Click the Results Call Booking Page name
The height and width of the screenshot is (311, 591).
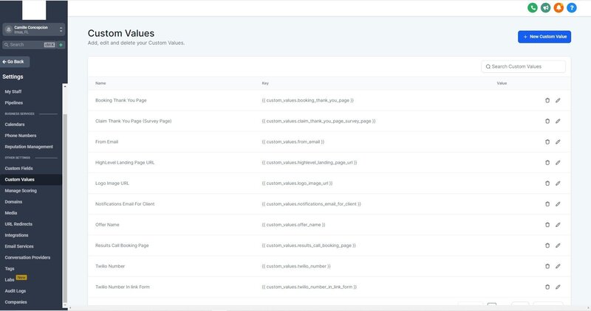[x=122, y=245]
